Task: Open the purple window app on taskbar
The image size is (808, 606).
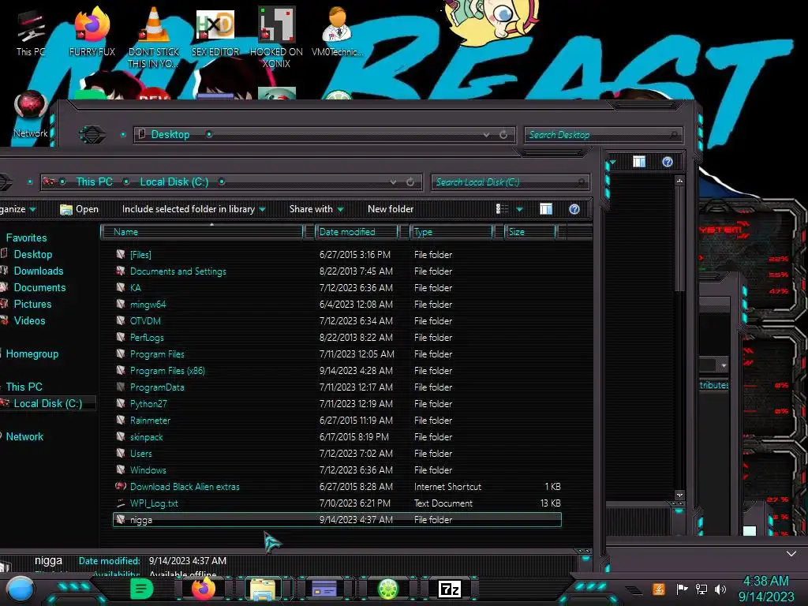Action: pos(324,589)
